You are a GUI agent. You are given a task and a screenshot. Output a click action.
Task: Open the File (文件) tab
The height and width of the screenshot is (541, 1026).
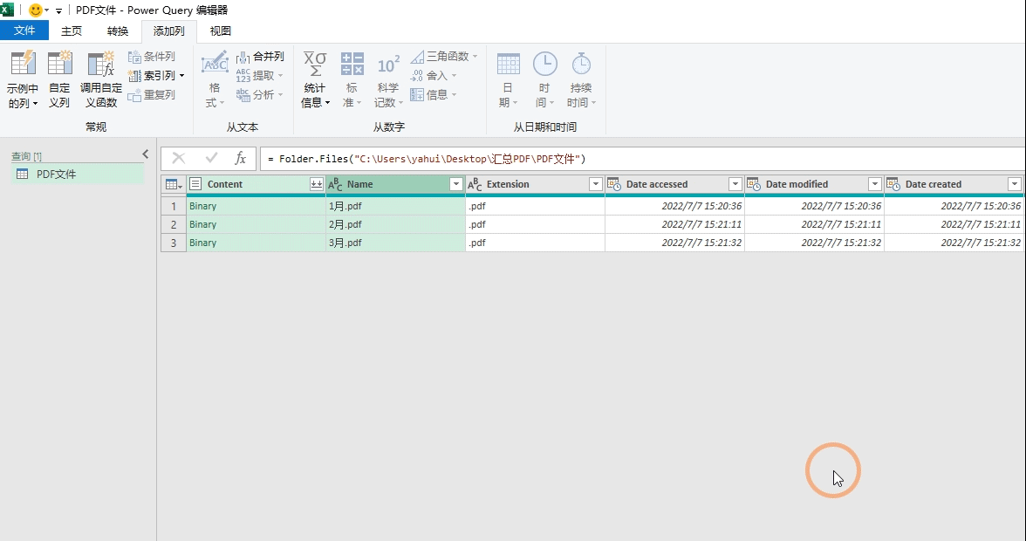[24, 31]
